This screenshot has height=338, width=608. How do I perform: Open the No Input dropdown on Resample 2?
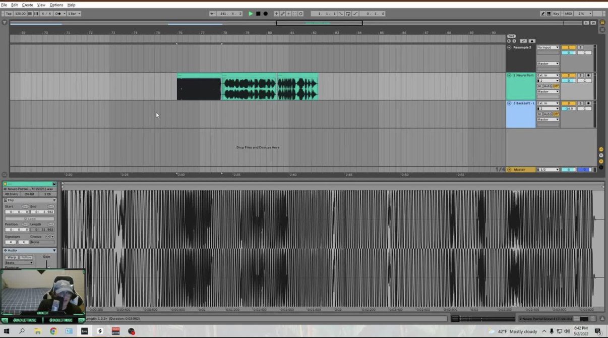point(548,47)
